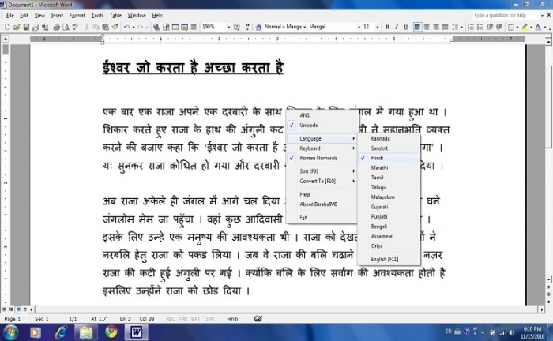Click the Save icon in toolbar

(26, 27)
